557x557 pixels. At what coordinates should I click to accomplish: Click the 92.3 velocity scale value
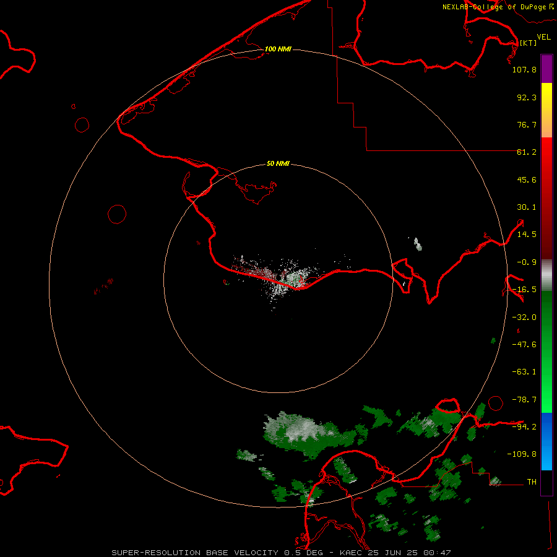click(527, 97)
